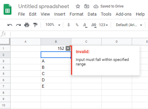This screenshot has width=148, height=109.
Task: Expand the Default (Arial) font dropdown
Action: pyautogui.click(x=129, y=25)
